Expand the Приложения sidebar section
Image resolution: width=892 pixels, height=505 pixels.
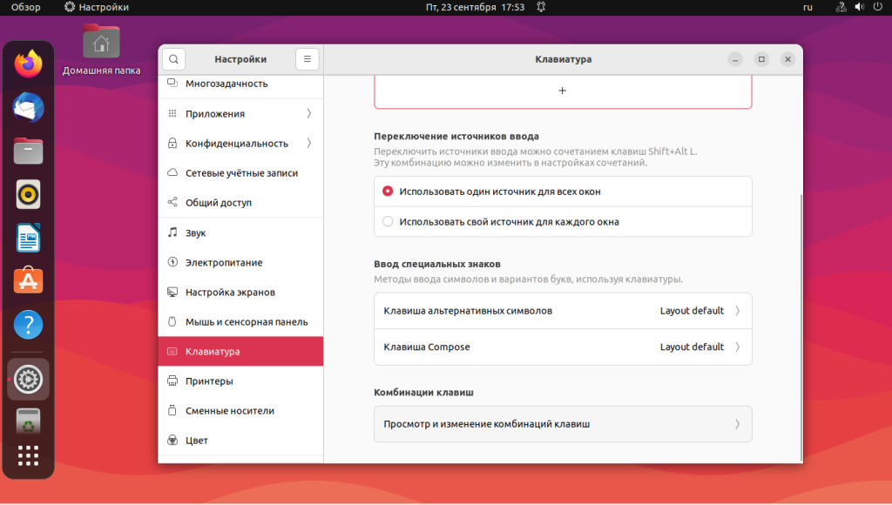240,114
